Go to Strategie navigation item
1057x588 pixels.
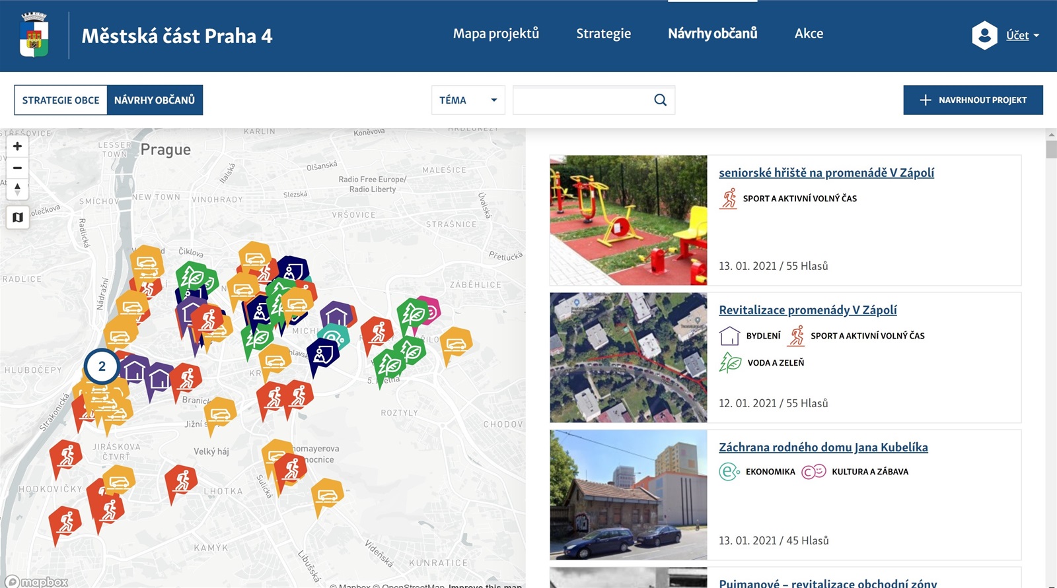coord(604,34)
